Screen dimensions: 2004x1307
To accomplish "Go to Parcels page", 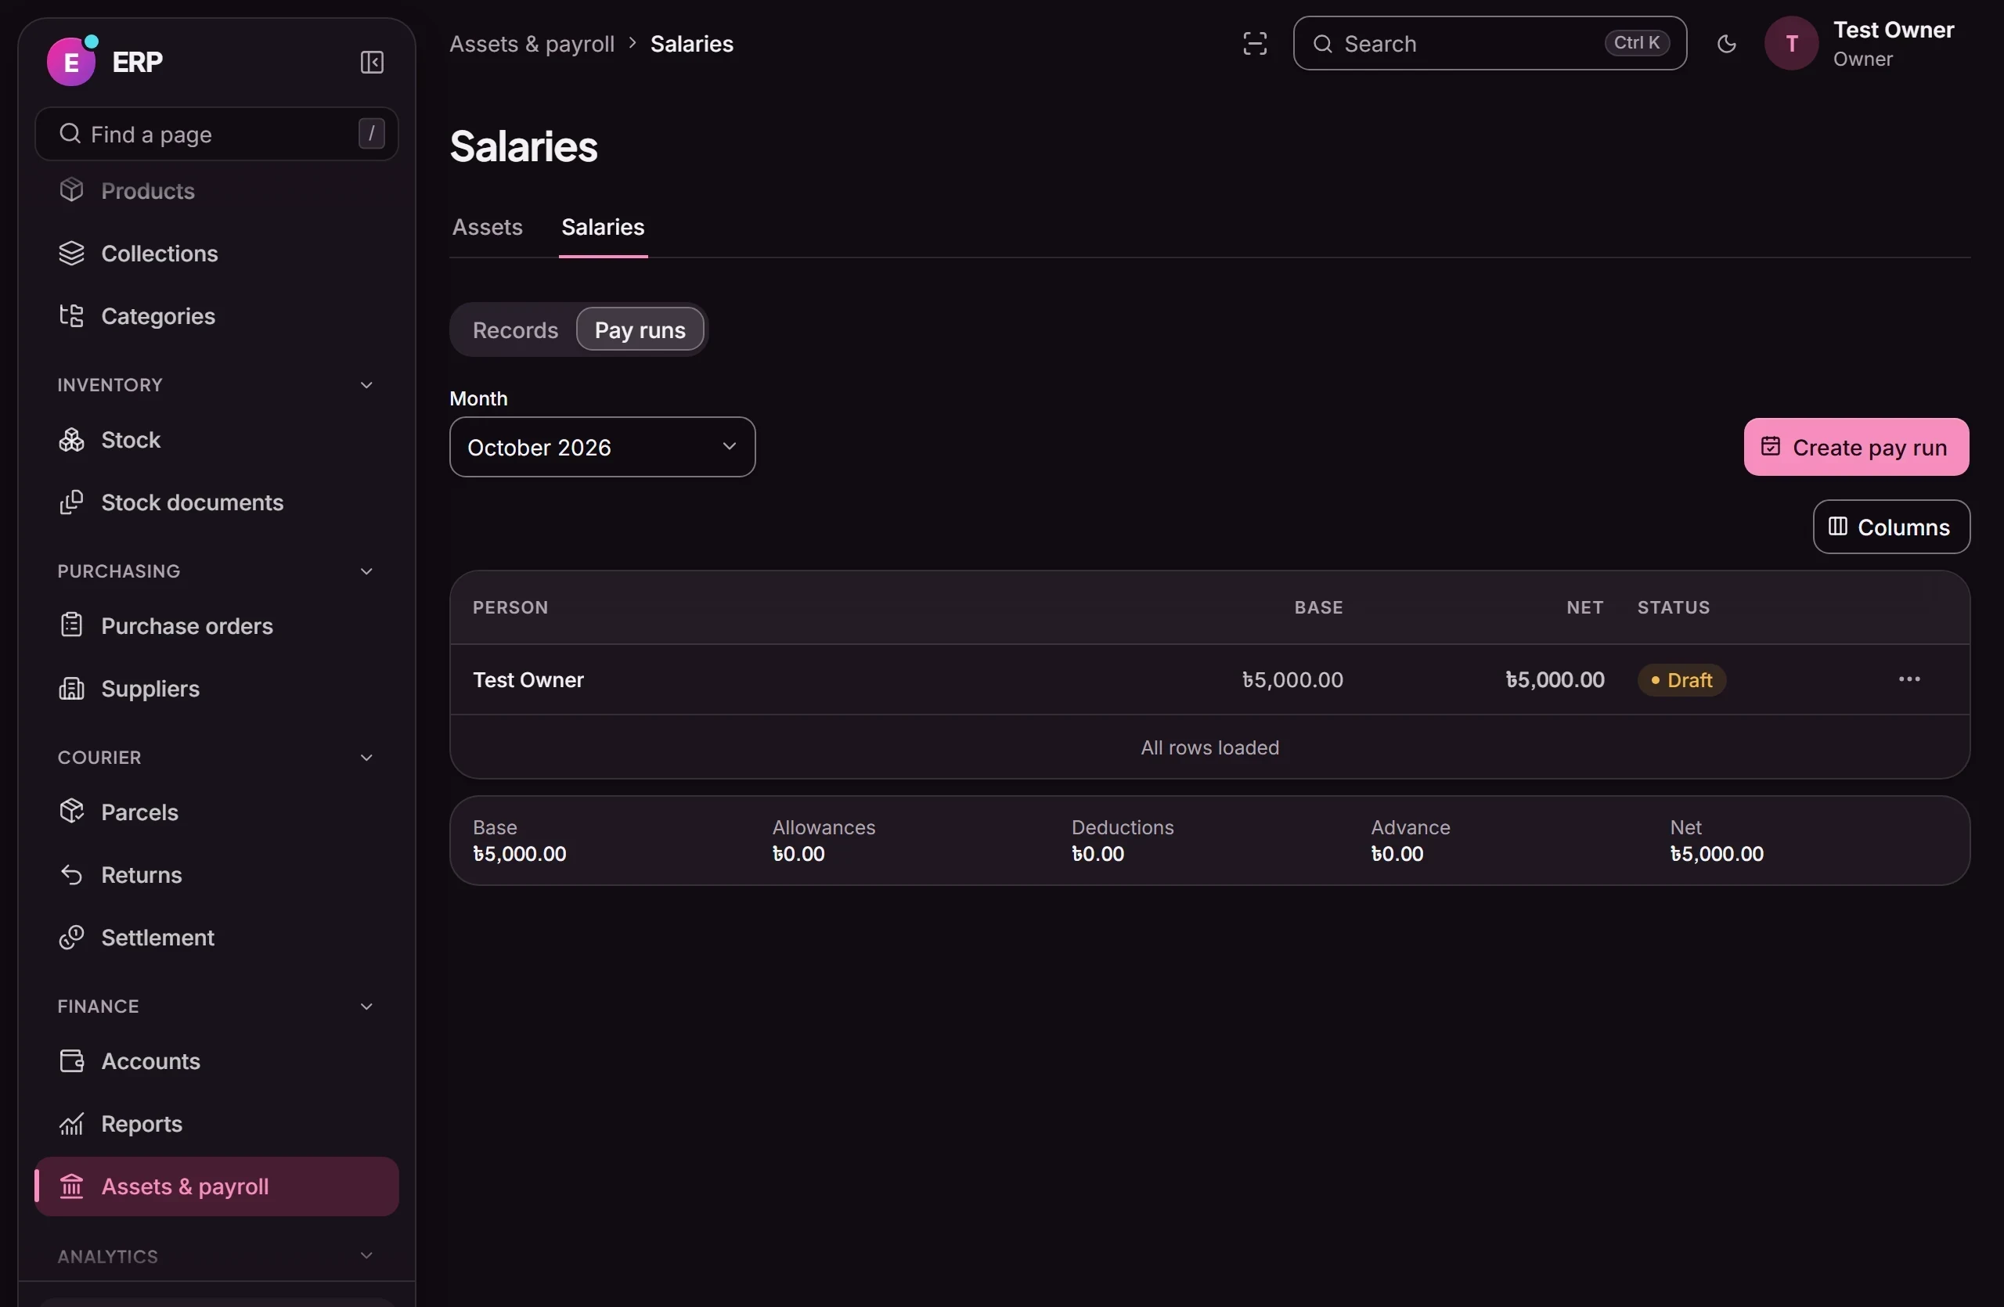I will [x=216, y=812].
